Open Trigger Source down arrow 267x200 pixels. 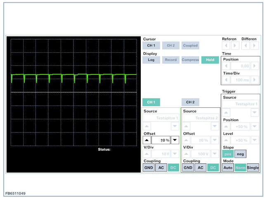[x=255, y=112]
